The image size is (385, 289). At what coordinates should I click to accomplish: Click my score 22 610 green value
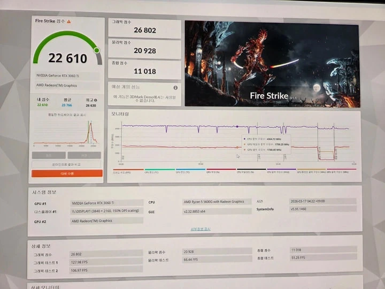point(42,105)
